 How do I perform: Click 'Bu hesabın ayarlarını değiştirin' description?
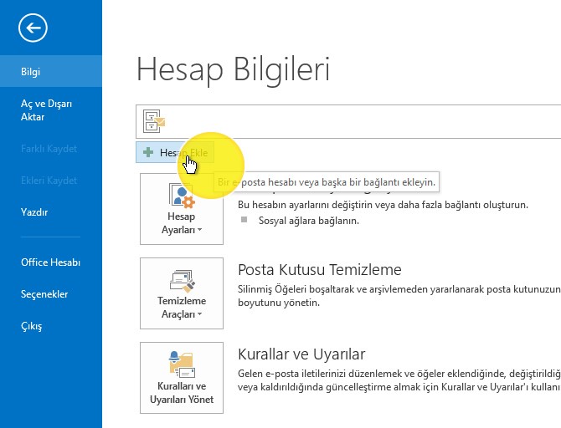click(x=383, y=205)
